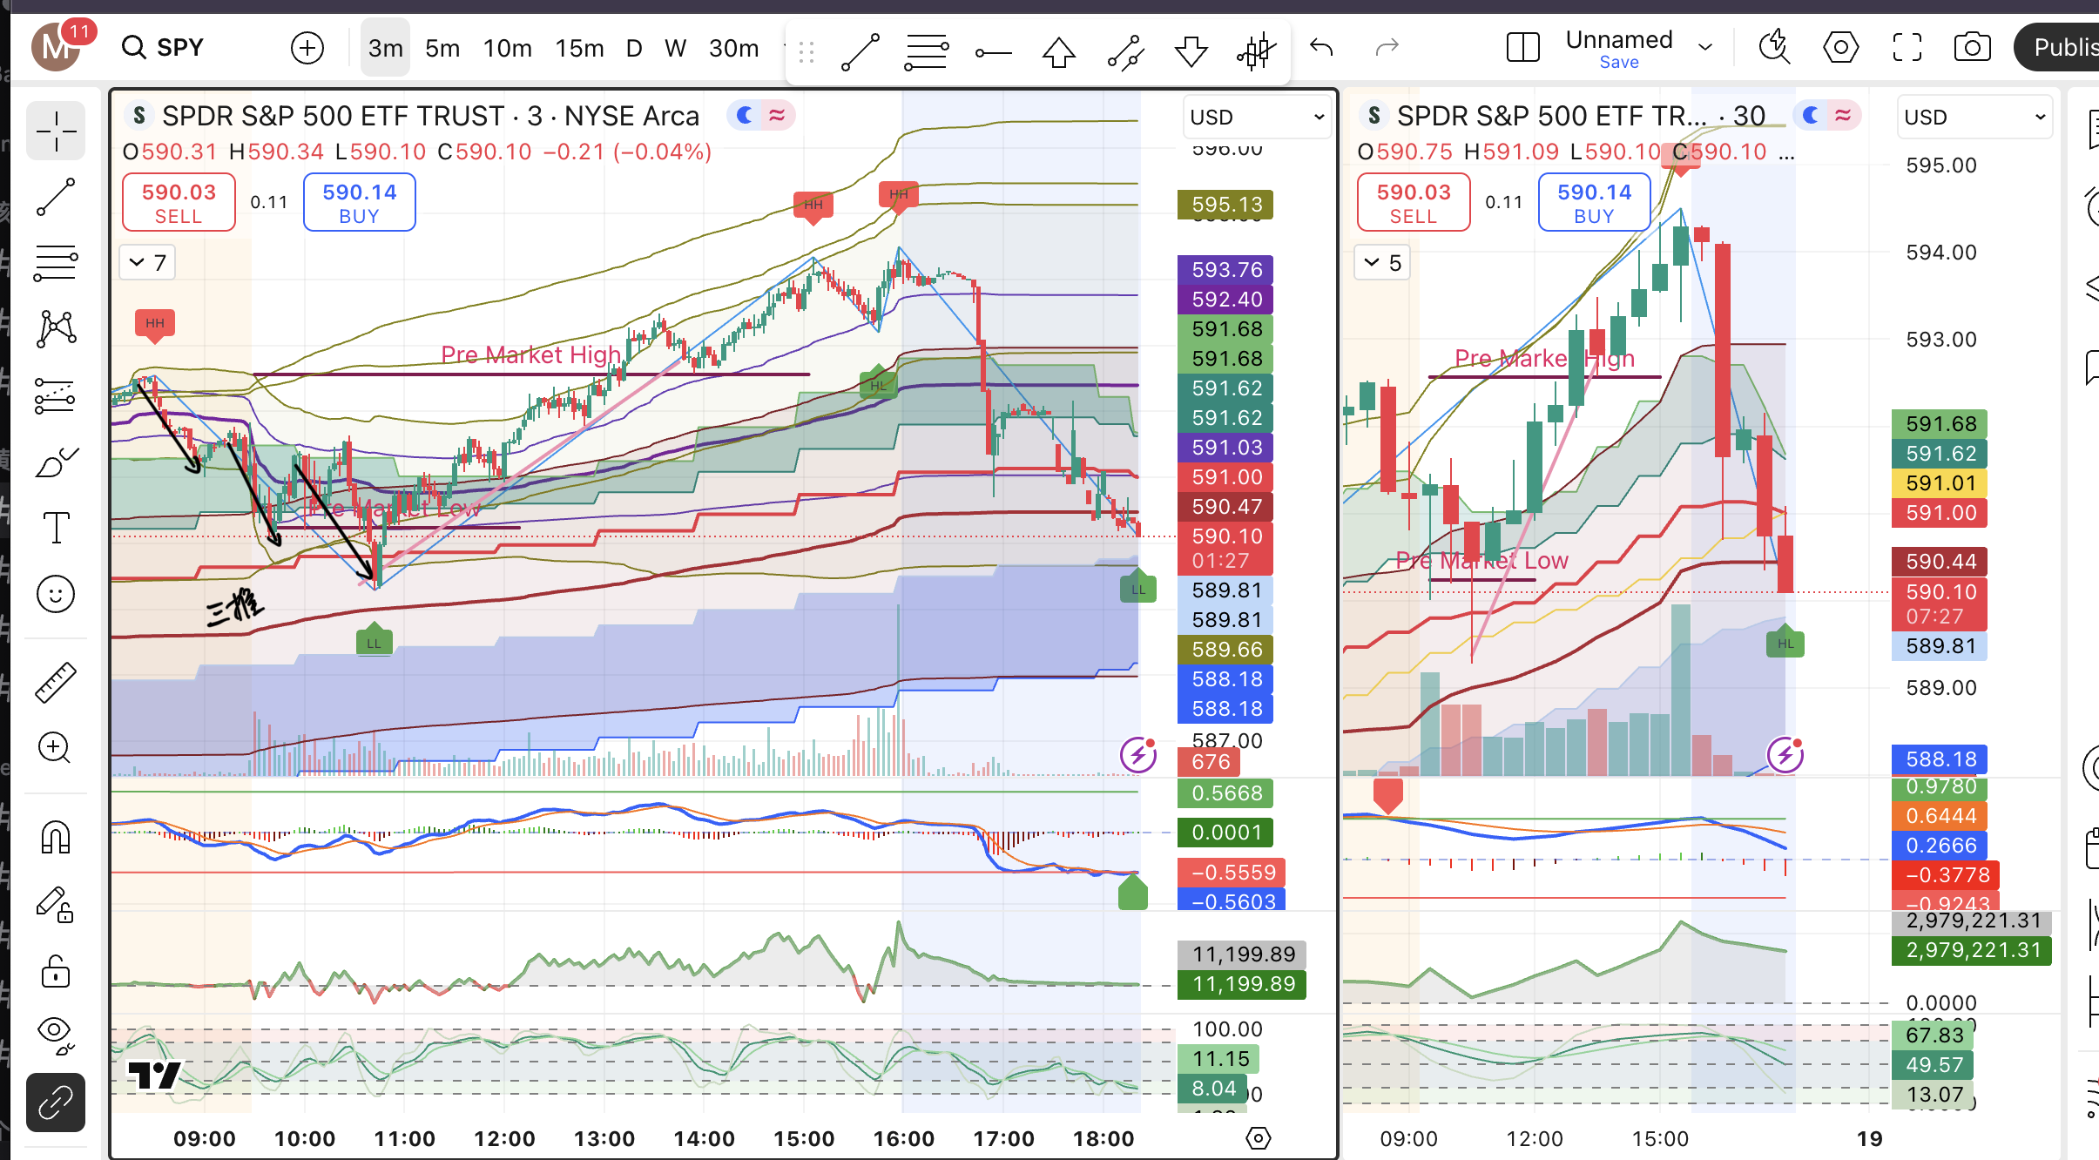This screenshot has width=2099, height=1160.
Task: Take a chart snapshot
Action: (1972, 47)
